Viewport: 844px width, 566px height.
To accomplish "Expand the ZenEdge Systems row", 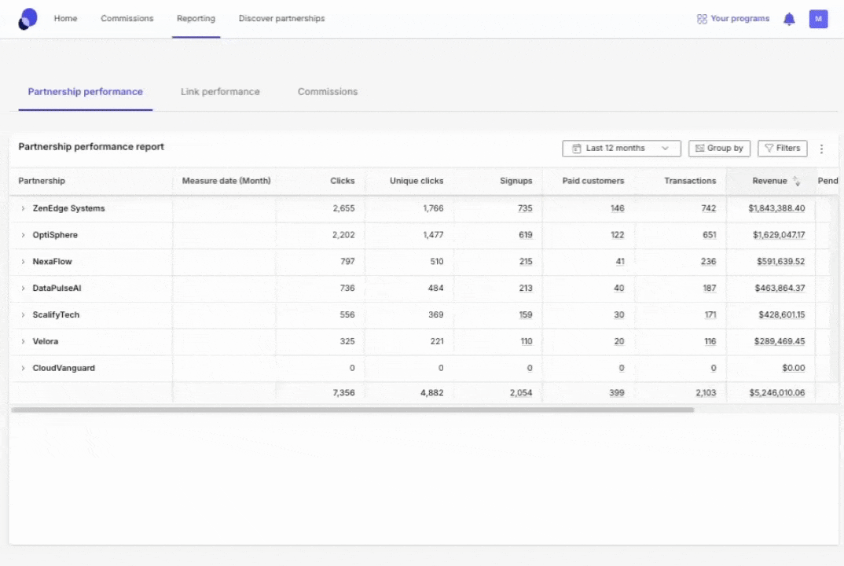I will point(23,208).
